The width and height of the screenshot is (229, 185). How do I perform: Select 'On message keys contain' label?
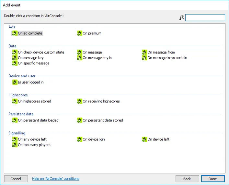coord(167,58)
